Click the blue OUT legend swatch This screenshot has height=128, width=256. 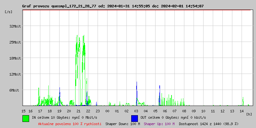(x=134, y=118)
